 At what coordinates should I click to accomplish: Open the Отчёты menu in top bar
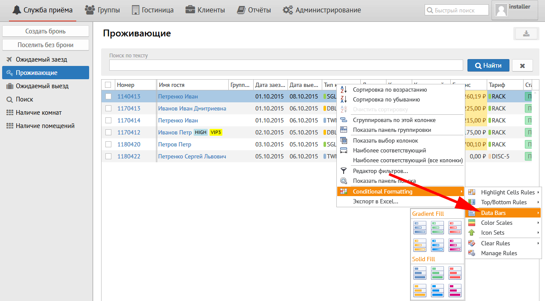(255, 10)
